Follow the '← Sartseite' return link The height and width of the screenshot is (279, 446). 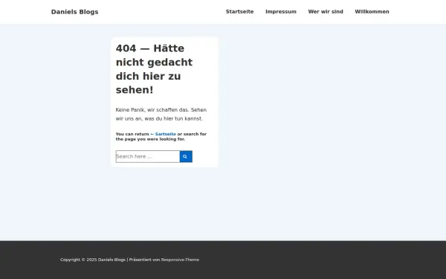click(163, 134)
